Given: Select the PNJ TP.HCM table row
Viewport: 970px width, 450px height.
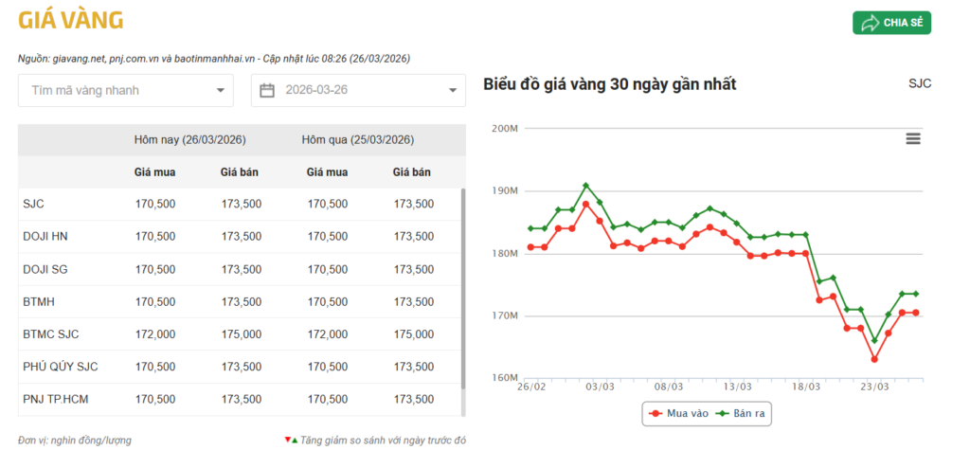Looking at the screenshot, I should coord(237,399).
